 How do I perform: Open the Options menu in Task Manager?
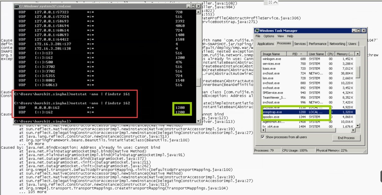pyautogui.click(x=269, y=36)
